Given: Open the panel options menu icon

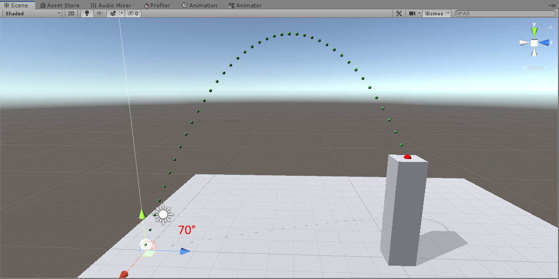Looking at the screenshot, I should point(553,5).
